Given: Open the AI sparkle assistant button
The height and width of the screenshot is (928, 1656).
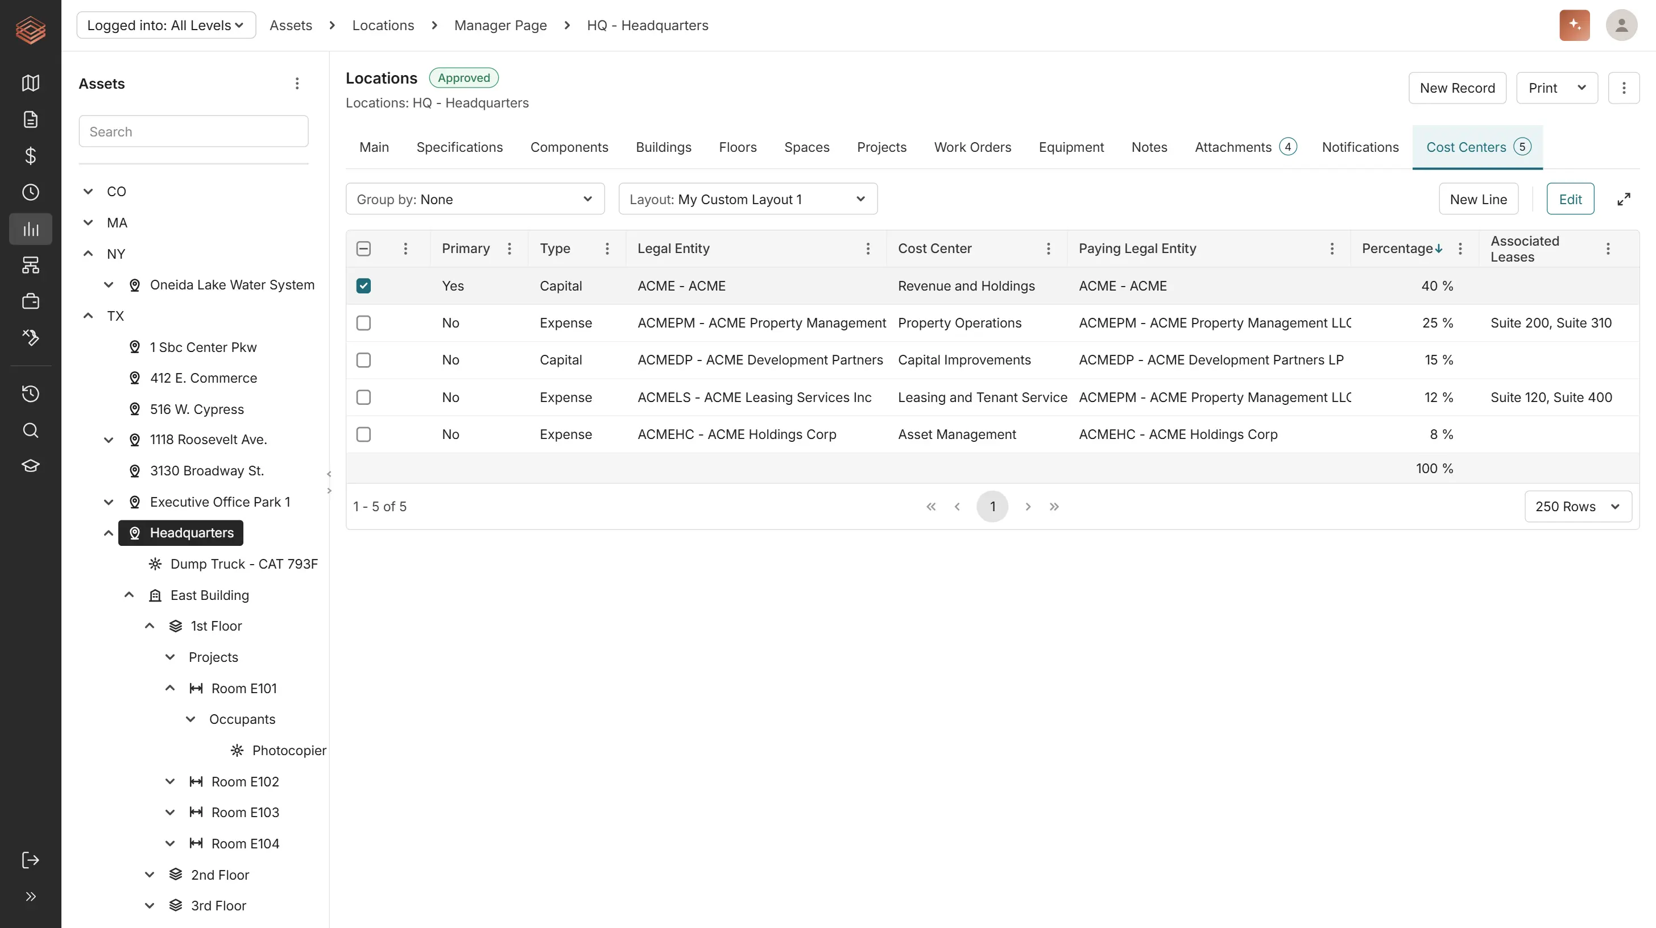Looking at the screenshot, I should coord(1574,25).
